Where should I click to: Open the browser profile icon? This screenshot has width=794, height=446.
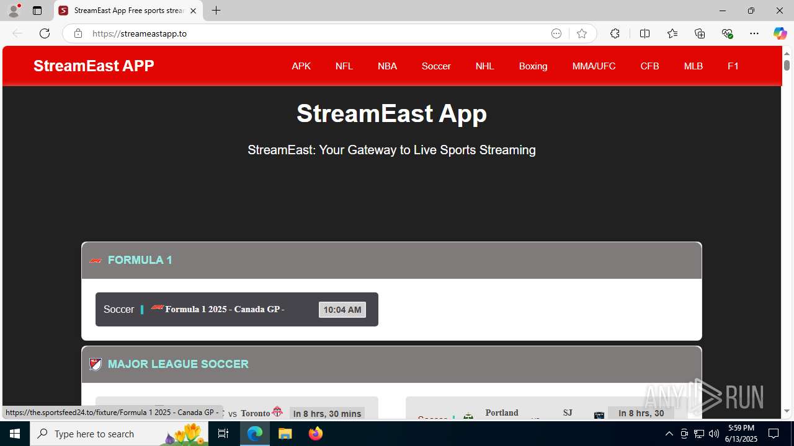coord(13,11)
